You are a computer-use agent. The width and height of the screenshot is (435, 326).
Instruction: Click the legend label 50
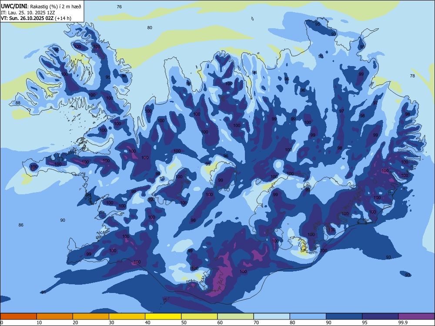[x=184, y=323]
